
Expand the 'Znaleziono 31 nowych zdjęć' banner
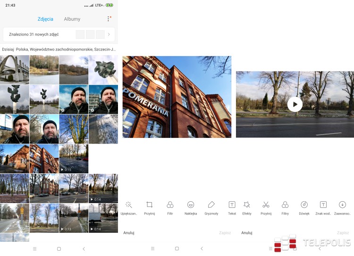pos(109,34)
